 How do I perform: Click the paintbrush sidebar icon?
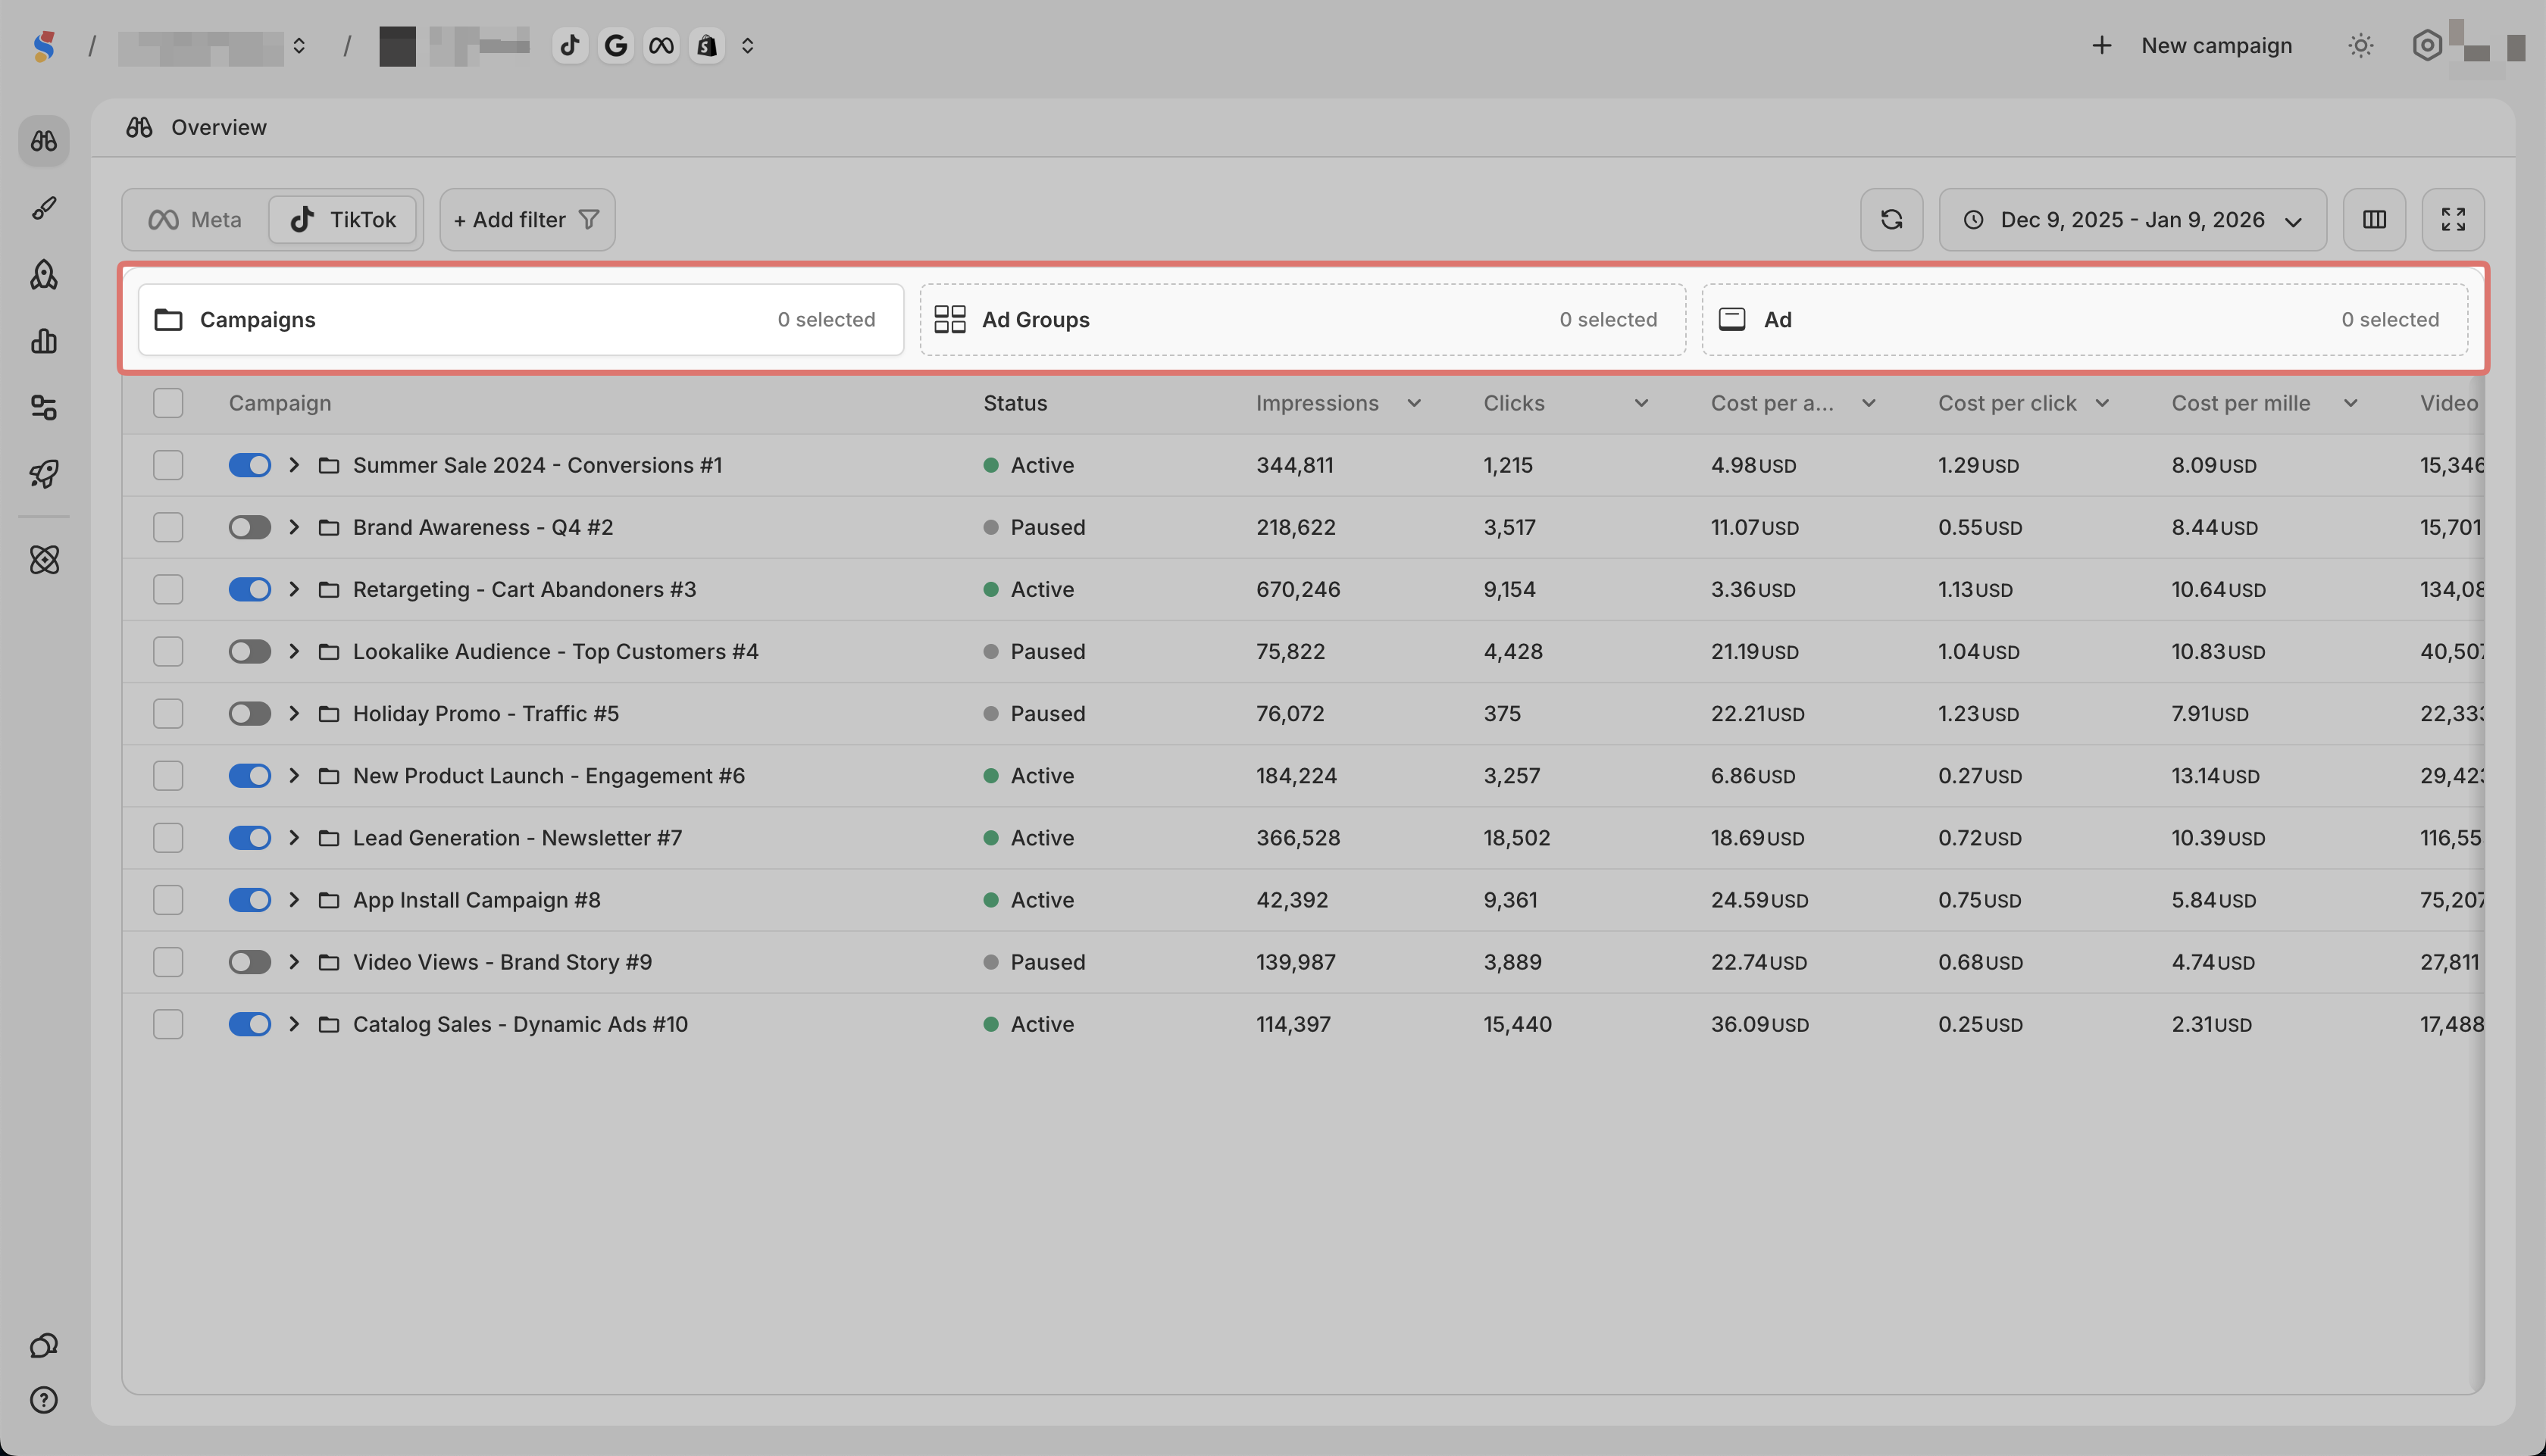44,208
